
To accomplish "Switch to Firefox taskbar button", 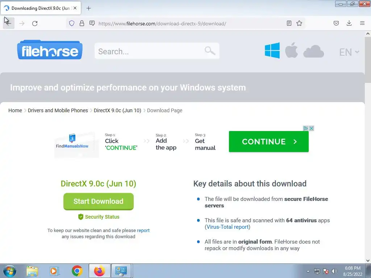I will [x=100, y=271].
